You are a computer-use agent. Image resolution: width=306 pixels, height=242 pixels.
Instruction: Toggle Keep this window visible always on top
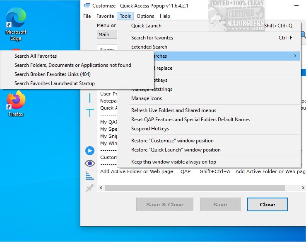(x=209, y=162)
